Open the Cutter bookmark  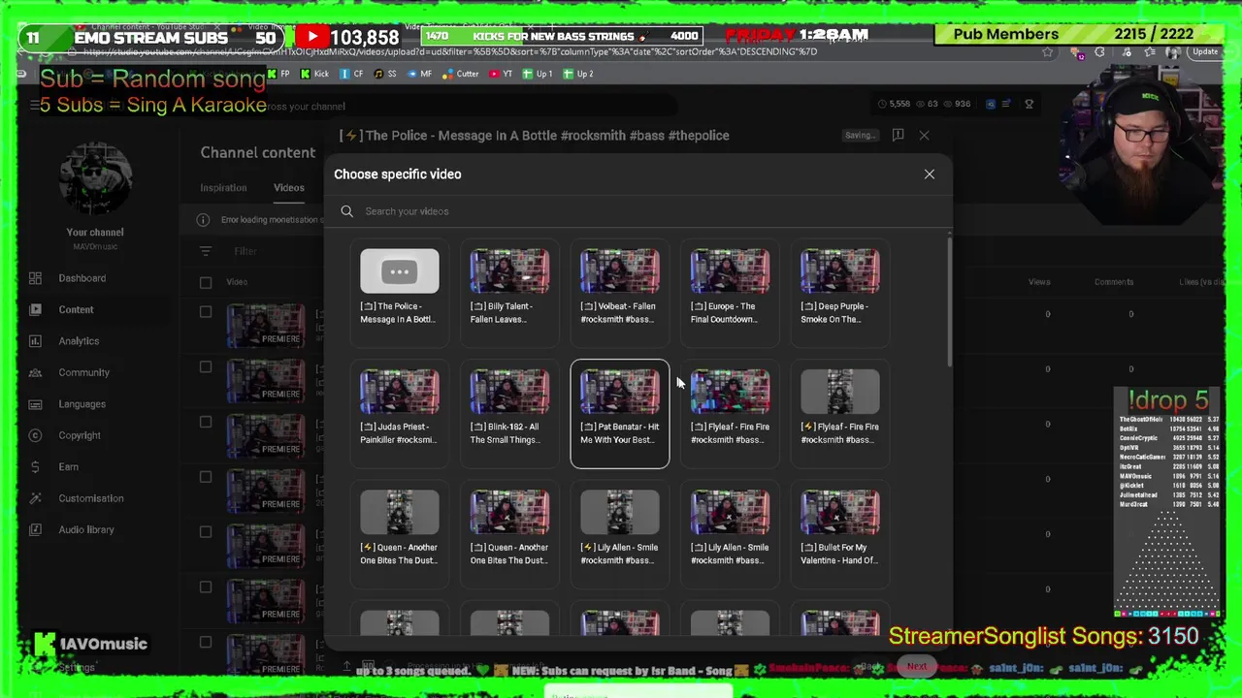pos(461,74)
